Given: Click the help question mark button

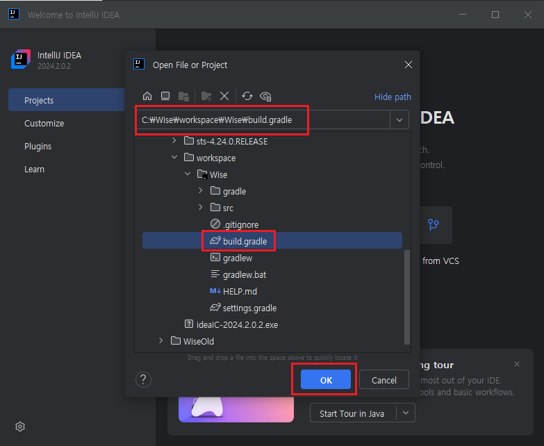Looking at the screenshot, I should point(143,379).
